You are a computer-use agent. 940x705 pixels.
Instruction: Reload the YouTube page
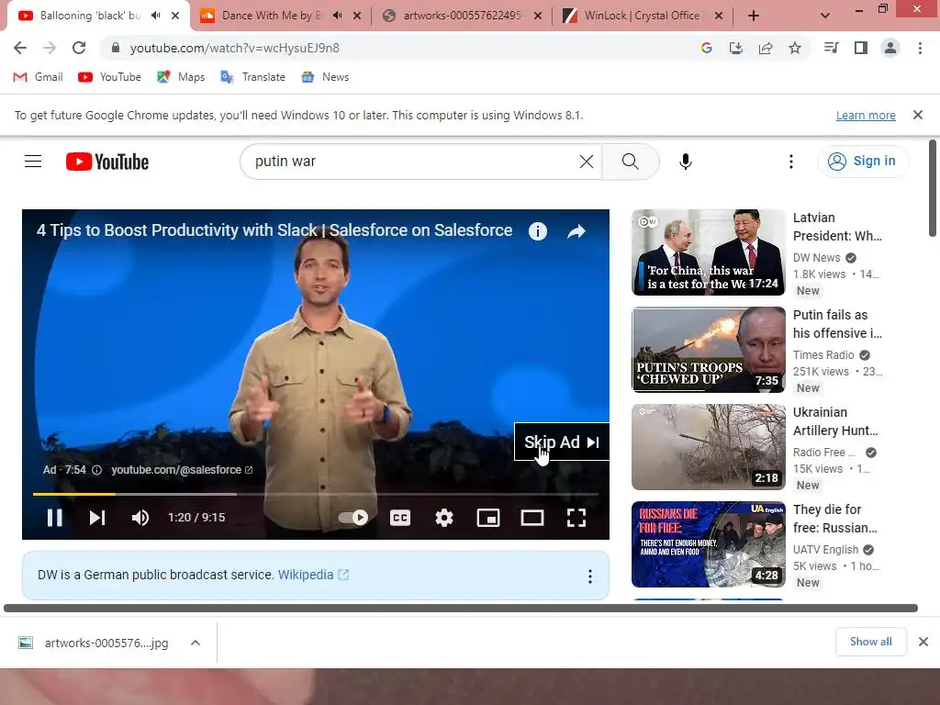[79, 48]
